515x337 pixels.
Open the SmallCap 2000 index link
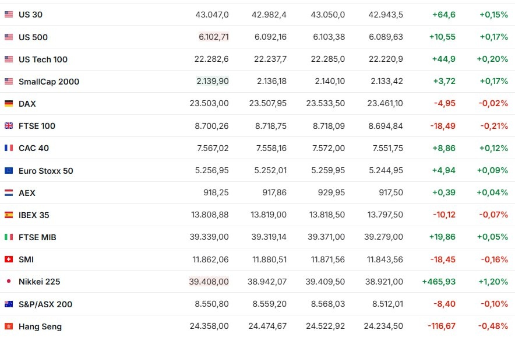pyautogui.click(x=49, y=82)
